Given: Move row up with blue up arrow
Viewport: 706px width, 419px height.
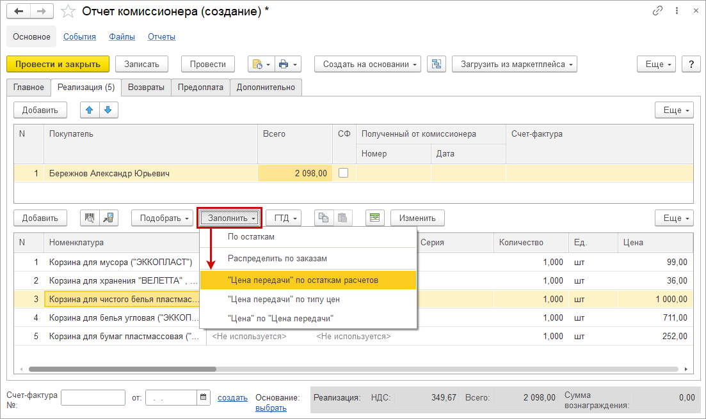Looking at the screenshot, I should pyautogui.click(x=90, y=110).
